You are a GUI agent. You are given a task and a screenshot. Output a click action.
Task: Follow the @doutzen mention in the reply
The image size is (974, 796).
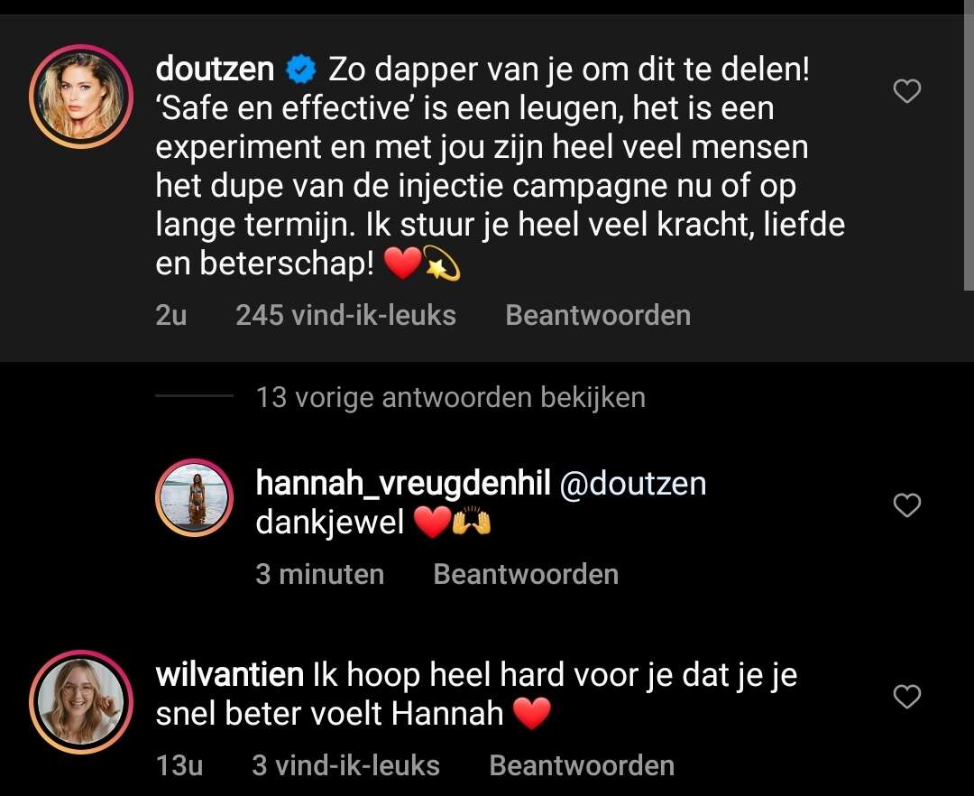coord(633,484)
